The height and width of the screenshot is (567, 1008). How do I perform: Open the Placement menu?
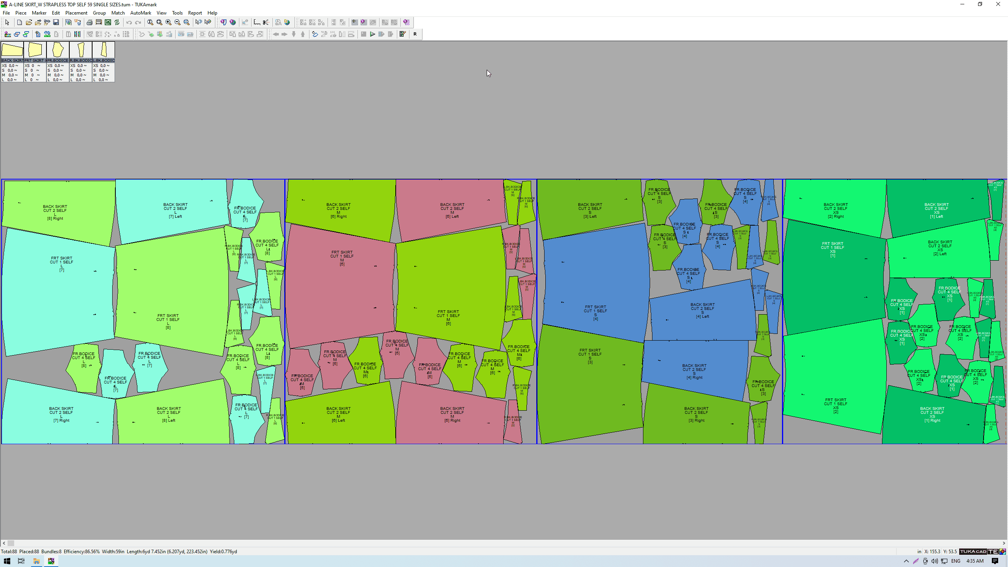(x=76, y=13)
